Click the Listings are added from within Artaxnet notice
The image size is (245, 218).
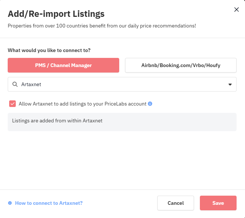coord(57,121)
